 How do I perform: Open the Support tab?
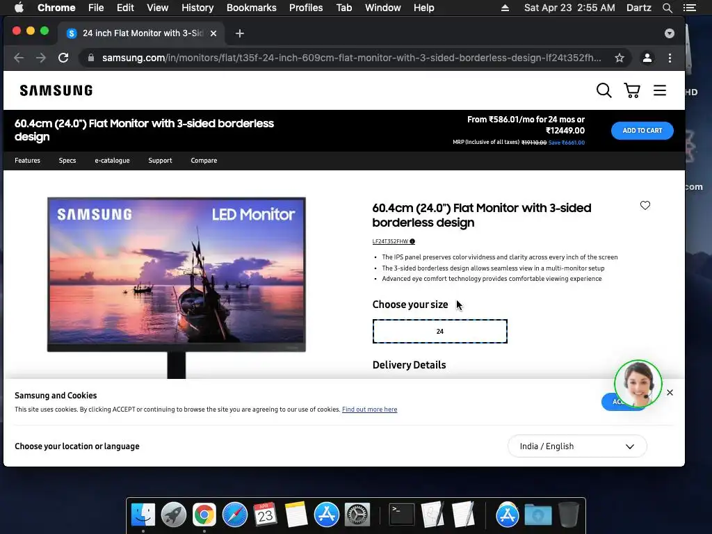pyautogui.click(x=160, y=161)
